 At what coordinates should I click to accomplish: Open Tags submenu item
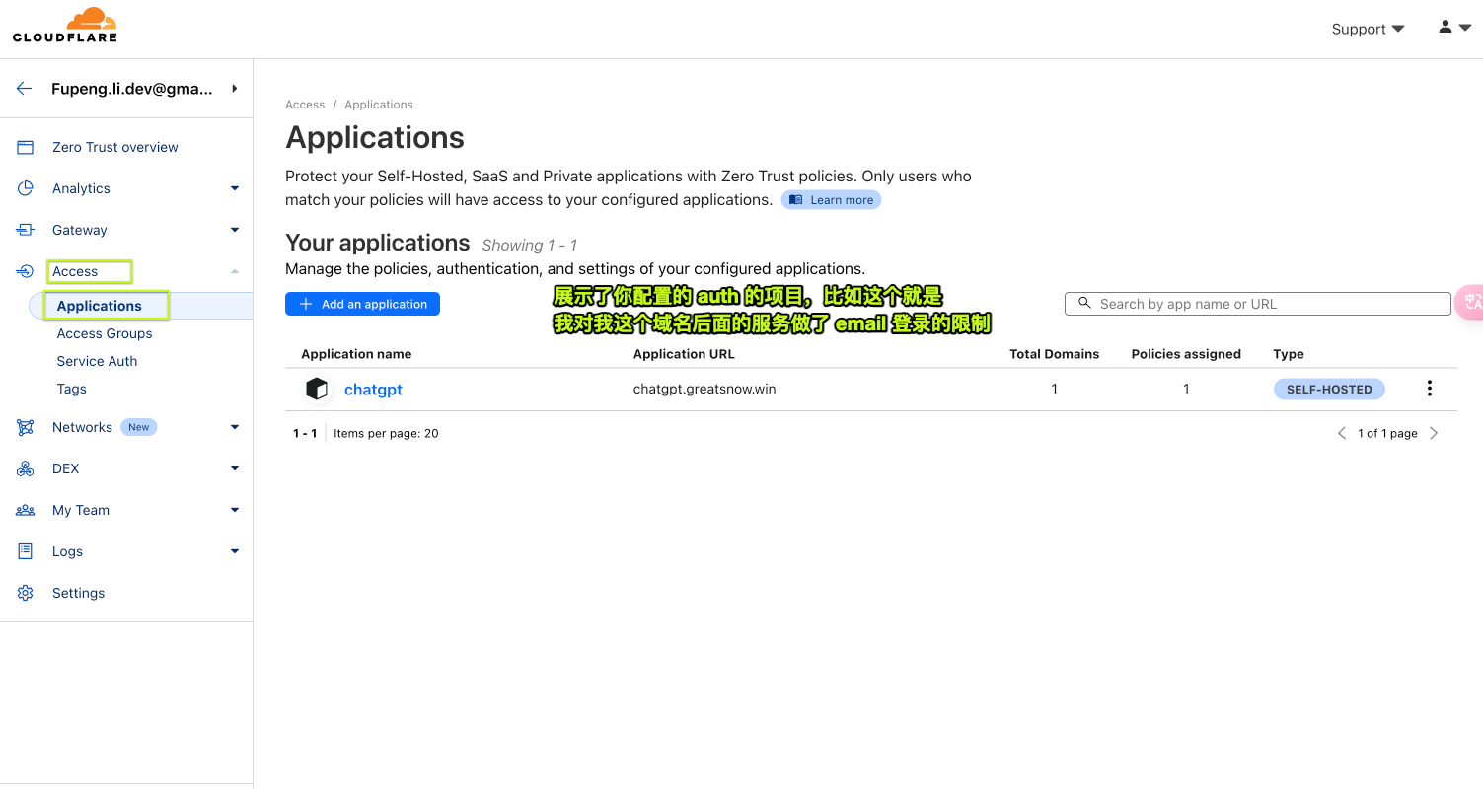[72, 389]
